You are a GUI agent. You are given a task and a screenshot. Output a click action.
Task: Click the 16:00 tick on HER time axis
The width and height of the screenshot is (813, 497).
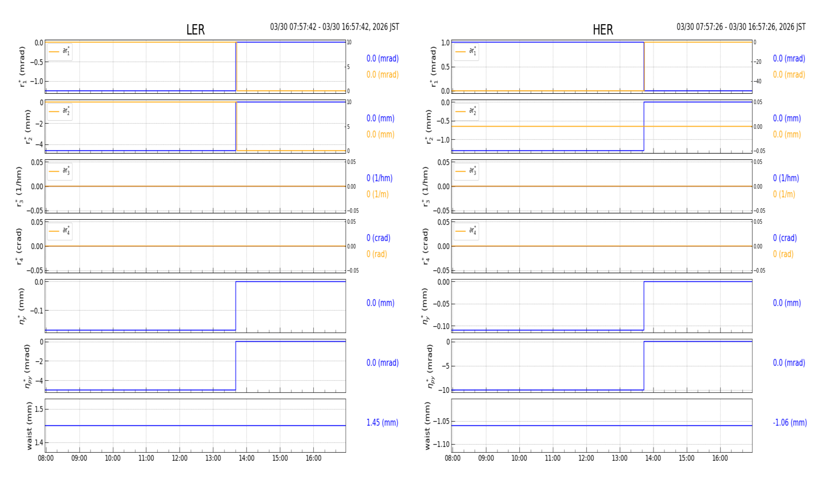[x=720, y=458]
